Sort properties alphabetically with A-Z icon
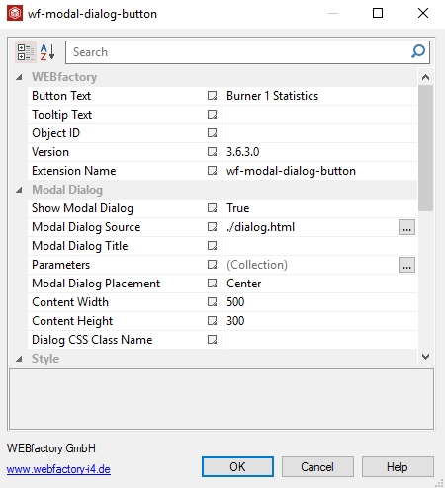This screenshot has height=488, width=445. tap(47, 52)
